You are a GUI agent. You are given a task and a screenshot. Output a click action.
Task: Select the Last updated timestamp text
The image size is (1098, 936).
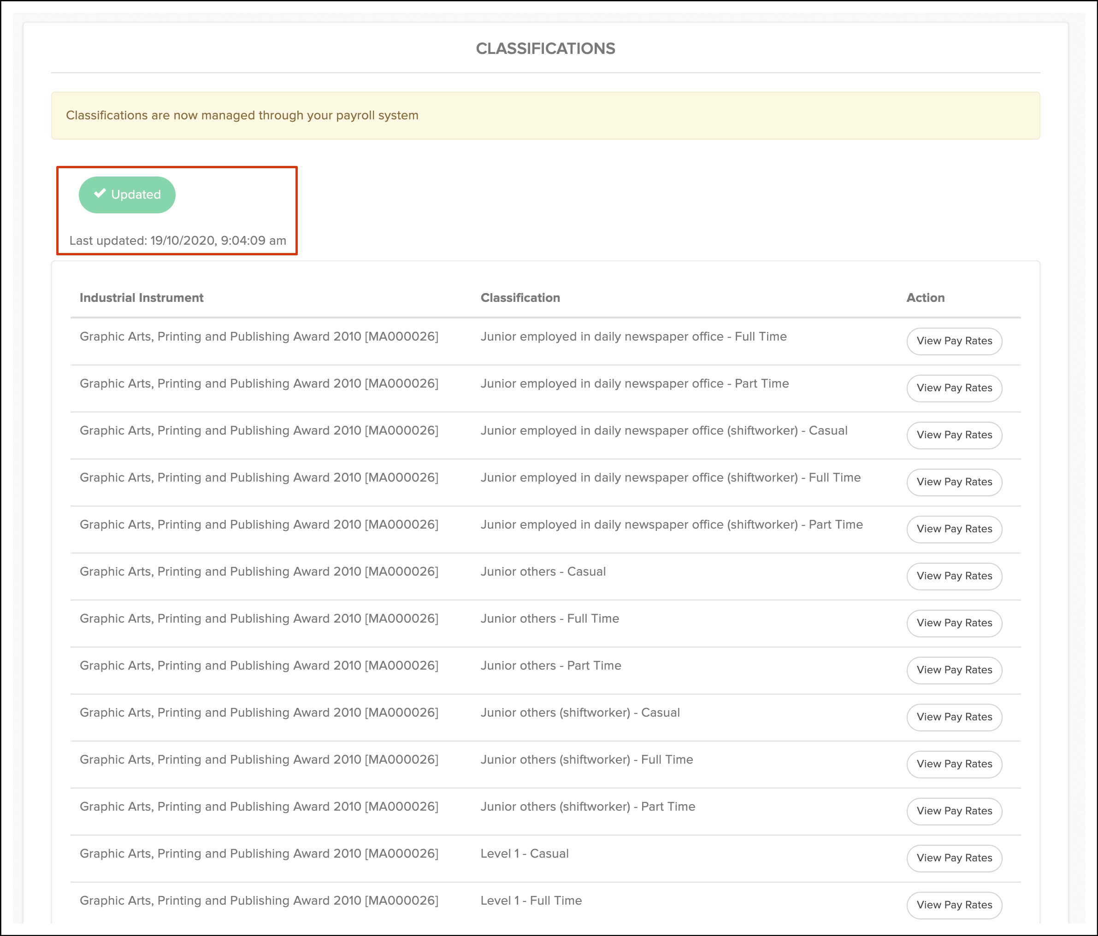click(x=177, y=241)
